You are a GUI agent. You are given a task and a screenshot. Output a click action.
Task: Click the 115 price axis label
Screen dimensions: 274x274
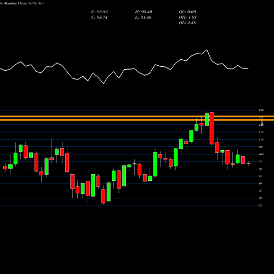point(261,132)
